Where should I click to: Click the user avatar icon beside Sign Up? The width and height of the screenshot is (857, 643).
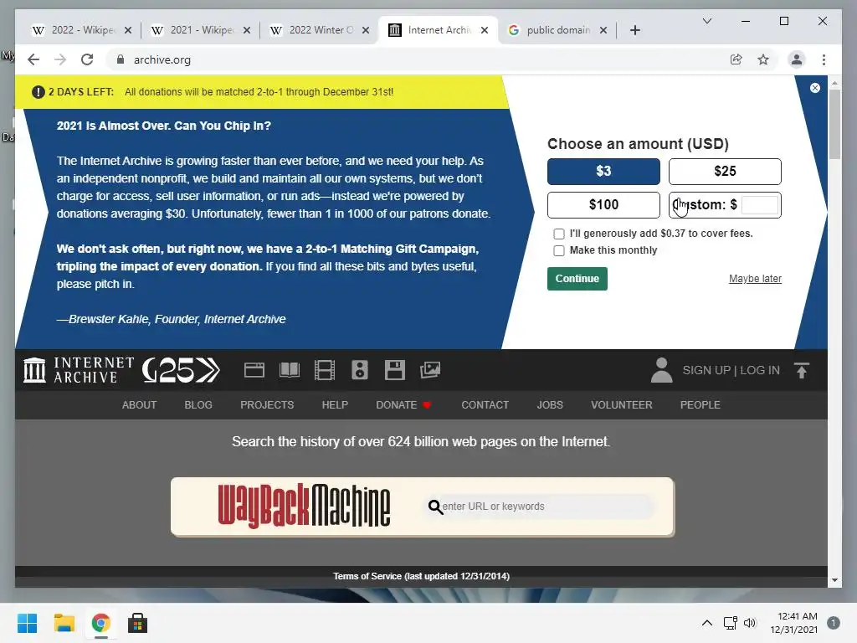661,370
